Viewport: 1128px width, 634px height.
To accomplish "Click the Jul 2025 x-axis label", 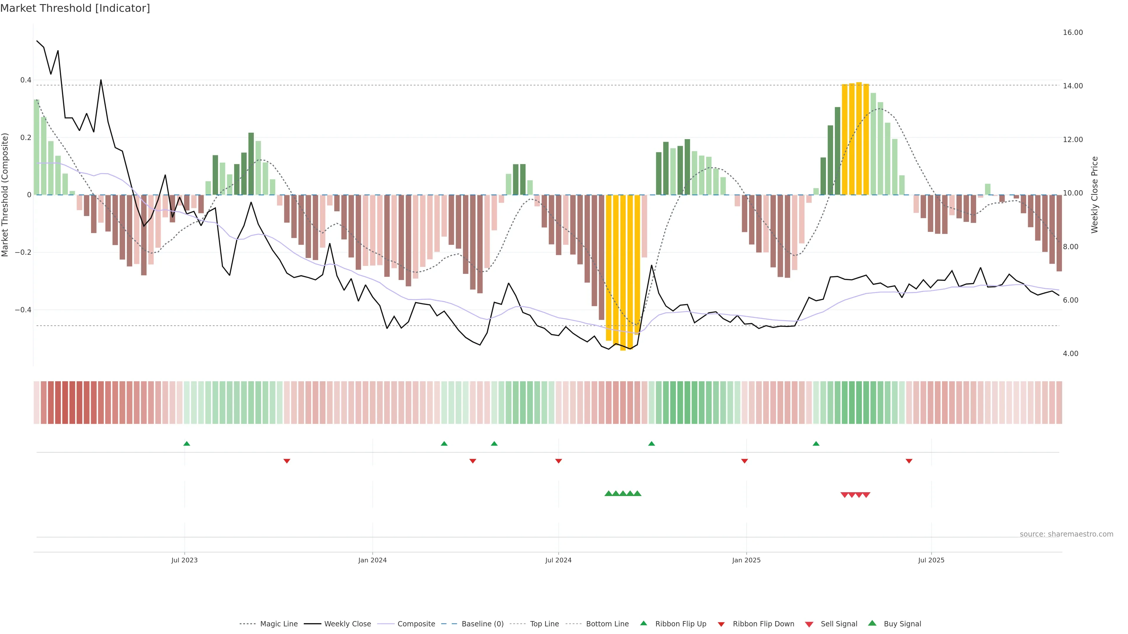I will [x=931, y=560].
